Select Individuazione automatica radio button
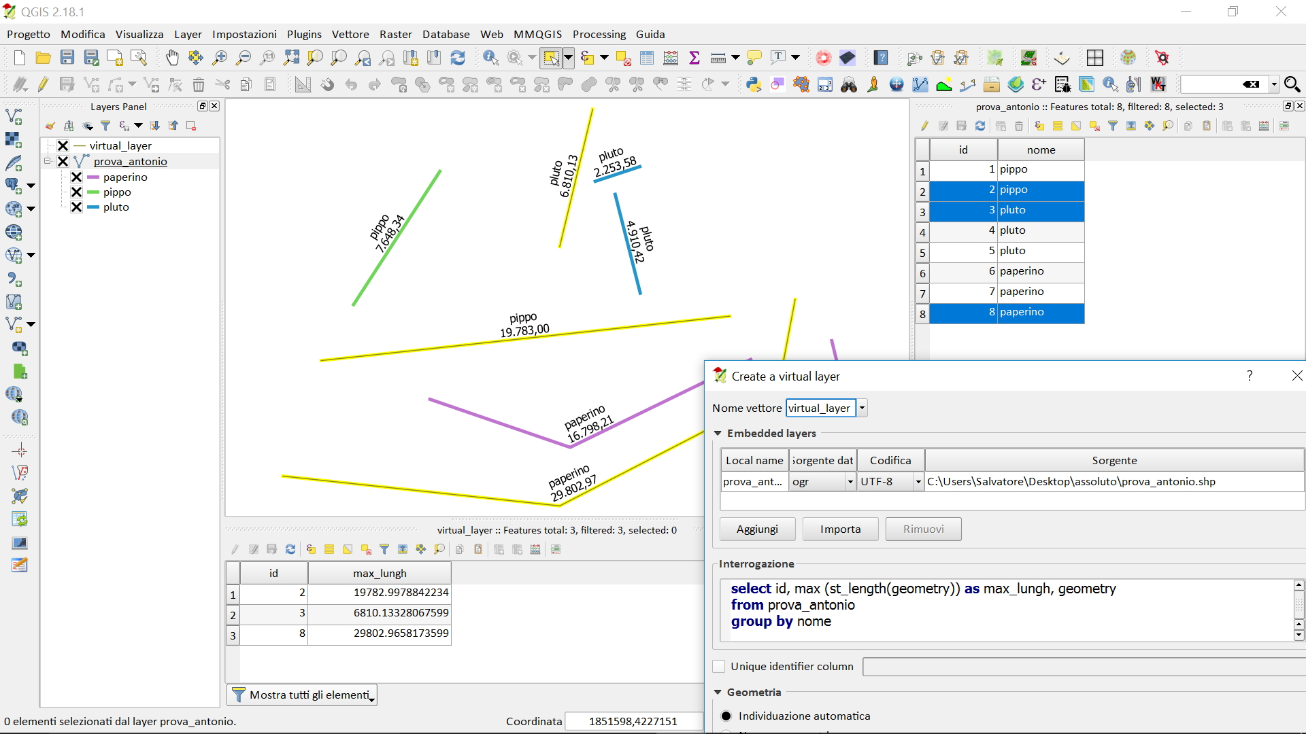 [726, 716]
